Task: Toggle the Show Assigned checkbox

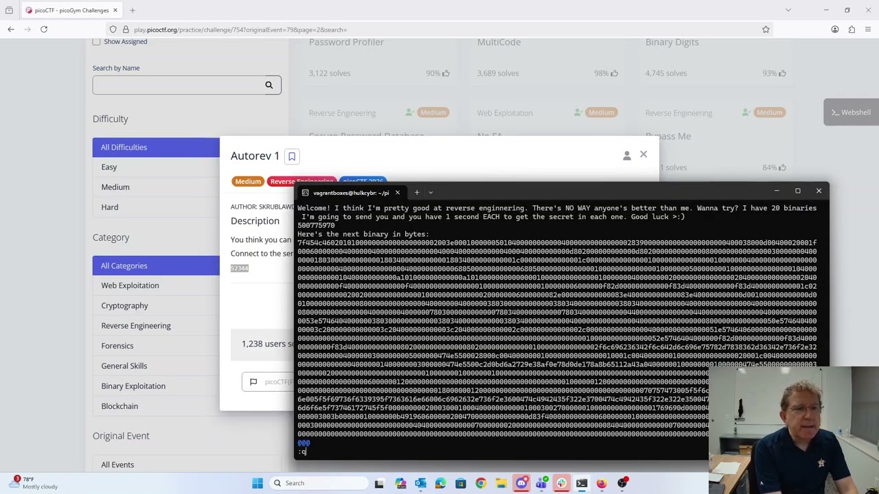Action: point(96,42)
